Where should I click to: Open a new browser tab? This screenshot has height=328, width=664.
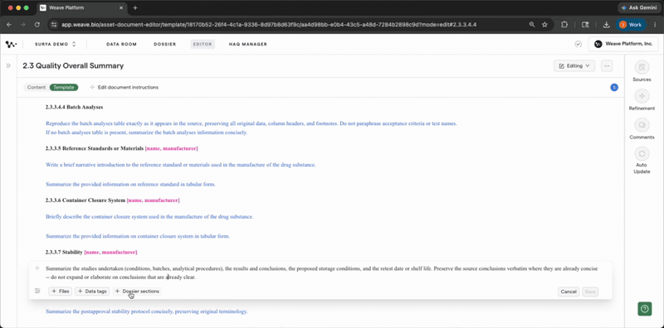click(135, 8)
